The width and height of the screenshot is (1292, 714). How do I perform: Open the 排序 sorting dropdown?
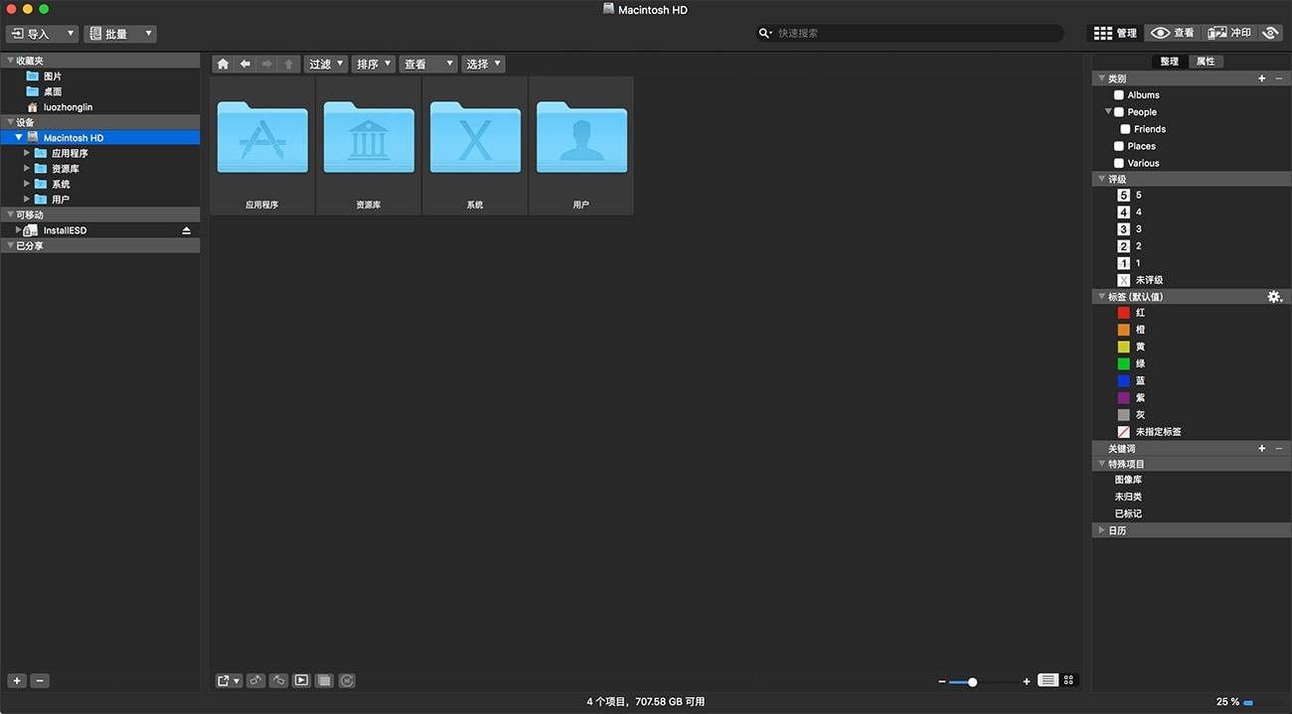pos(373,63)
